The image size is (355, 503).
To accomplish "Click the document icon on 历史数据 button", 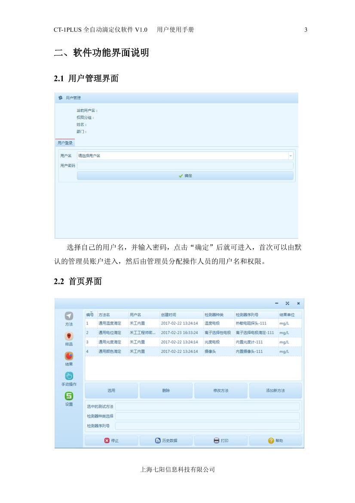I will coord(158,441).
